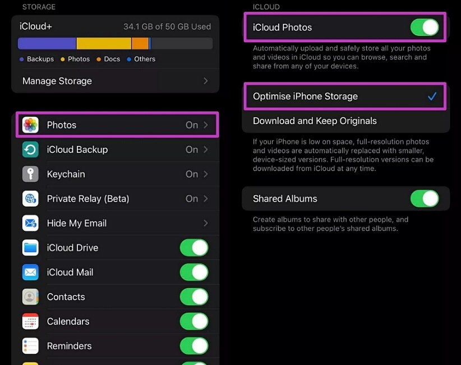This screenshot has width=461, height=365.
Task: Tap the Contacts app icon
Action: pos(30,297)
